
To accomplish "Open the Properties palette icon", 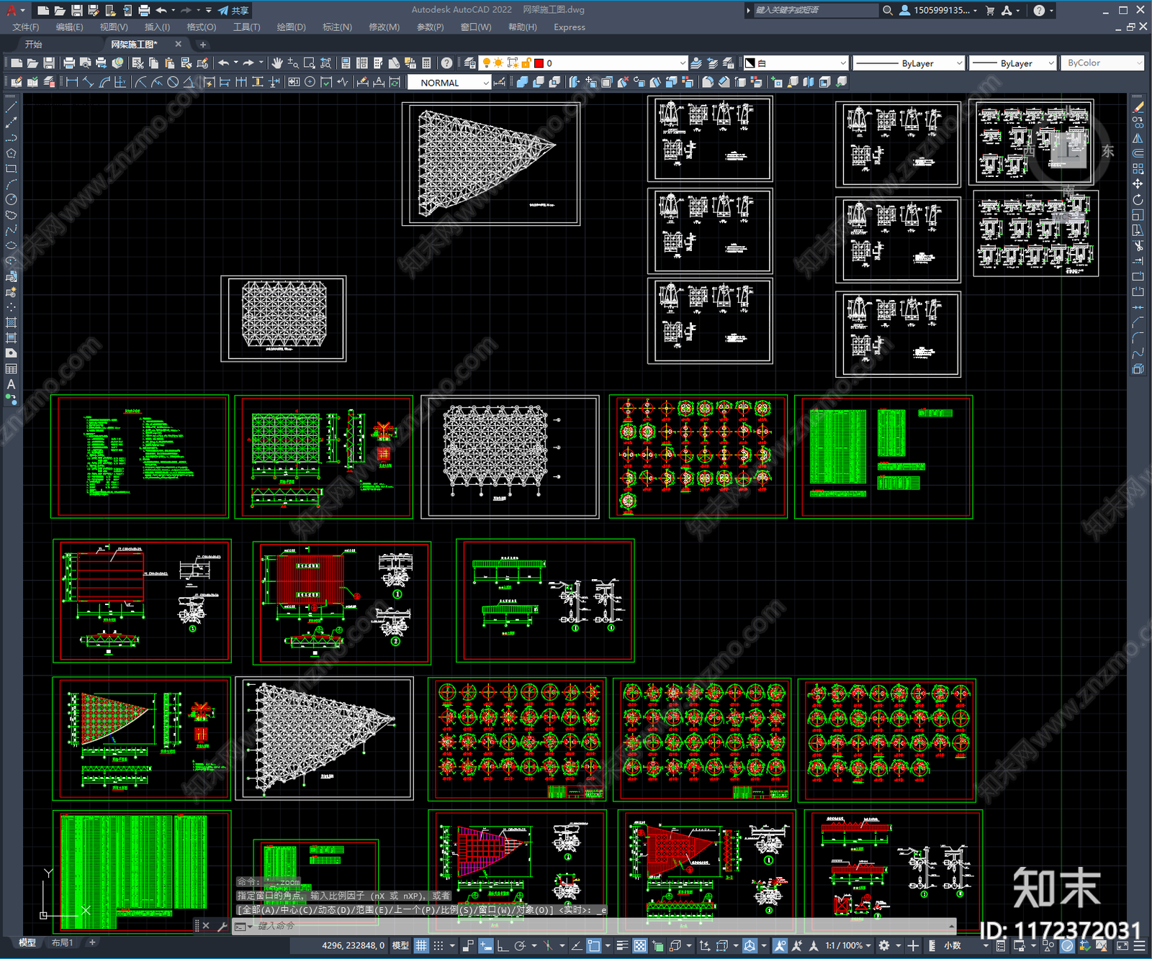I will pyautogui.click(x=346, y=63).
